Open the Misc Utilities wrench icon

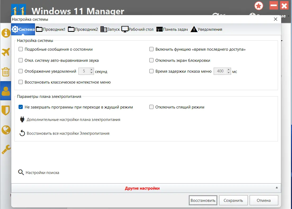click(x=6, y=150)
